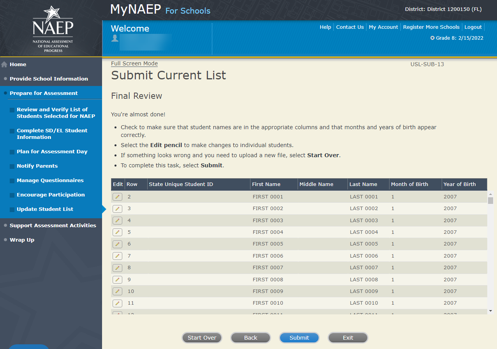Click the Start Over button
This screenshot has height=349, width=497.
[x=202, y=338]
